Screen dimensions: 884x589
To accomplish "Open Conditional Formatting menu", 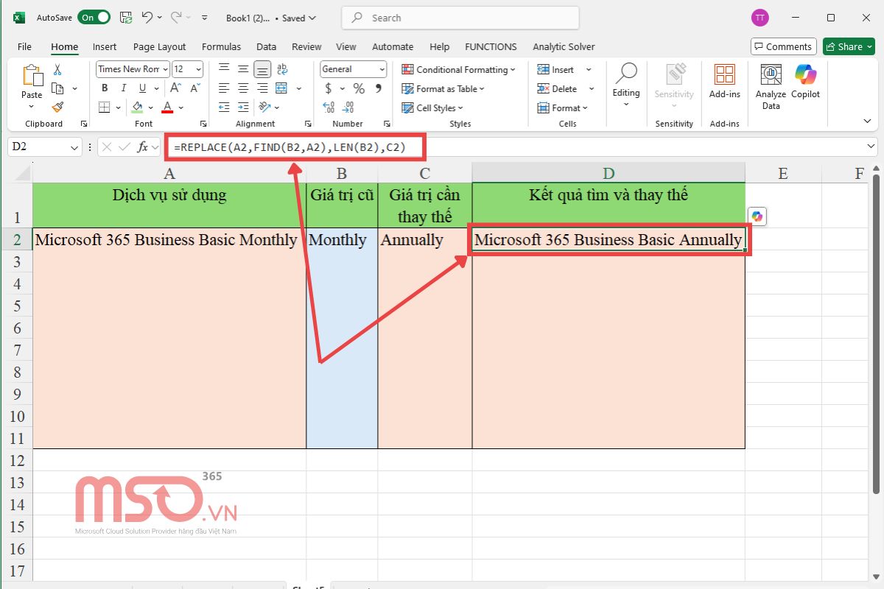I will point(458,70).
